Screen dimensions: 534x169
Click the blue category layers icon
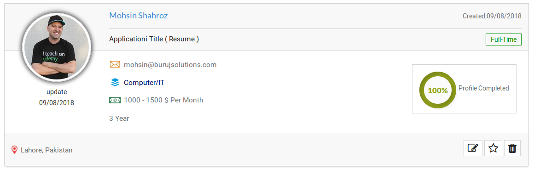[x=115, y=82]
